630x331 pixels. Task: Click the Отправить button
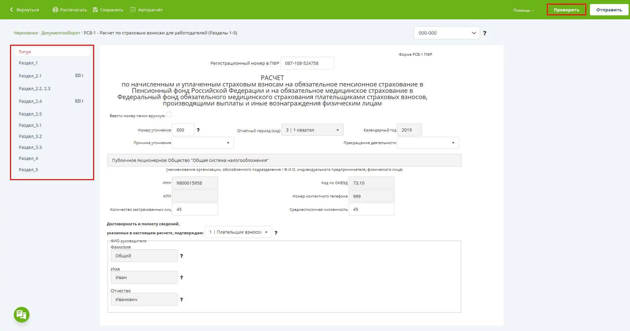609,10
